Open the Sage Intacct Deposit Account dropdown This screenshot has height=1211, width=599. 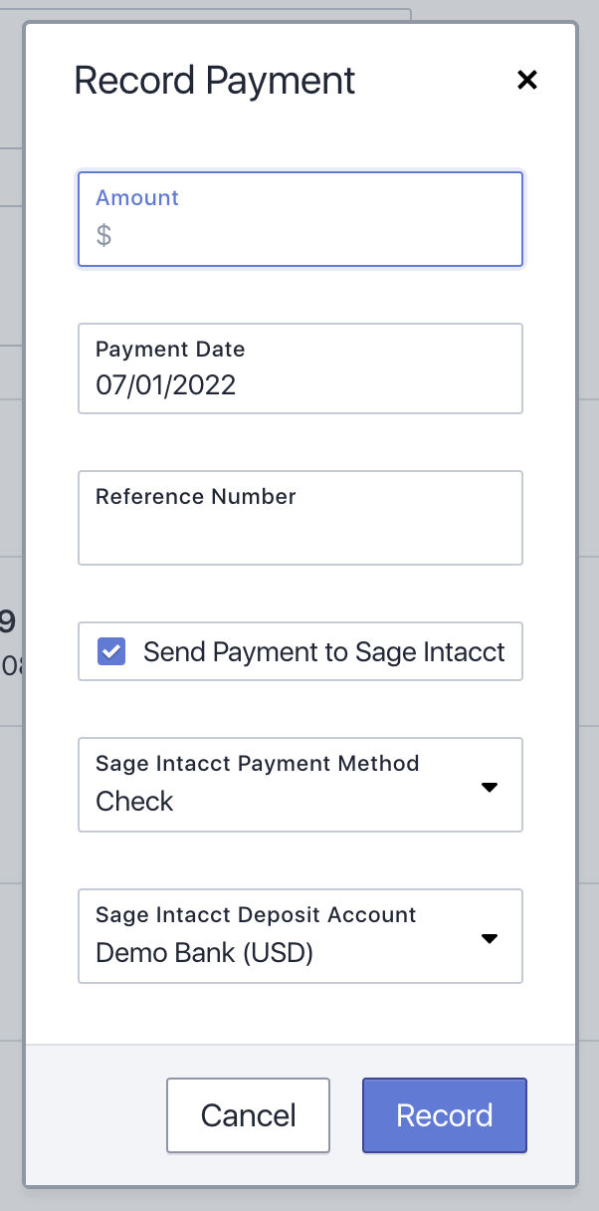pos(299,936)
